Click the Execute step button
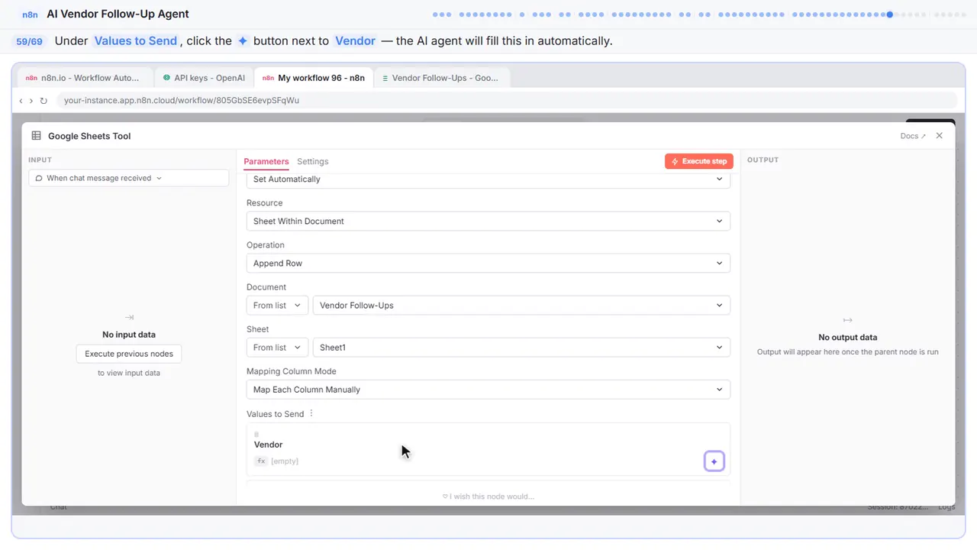Viewport: 977px width, 550px height. click(x=699, y=161)
